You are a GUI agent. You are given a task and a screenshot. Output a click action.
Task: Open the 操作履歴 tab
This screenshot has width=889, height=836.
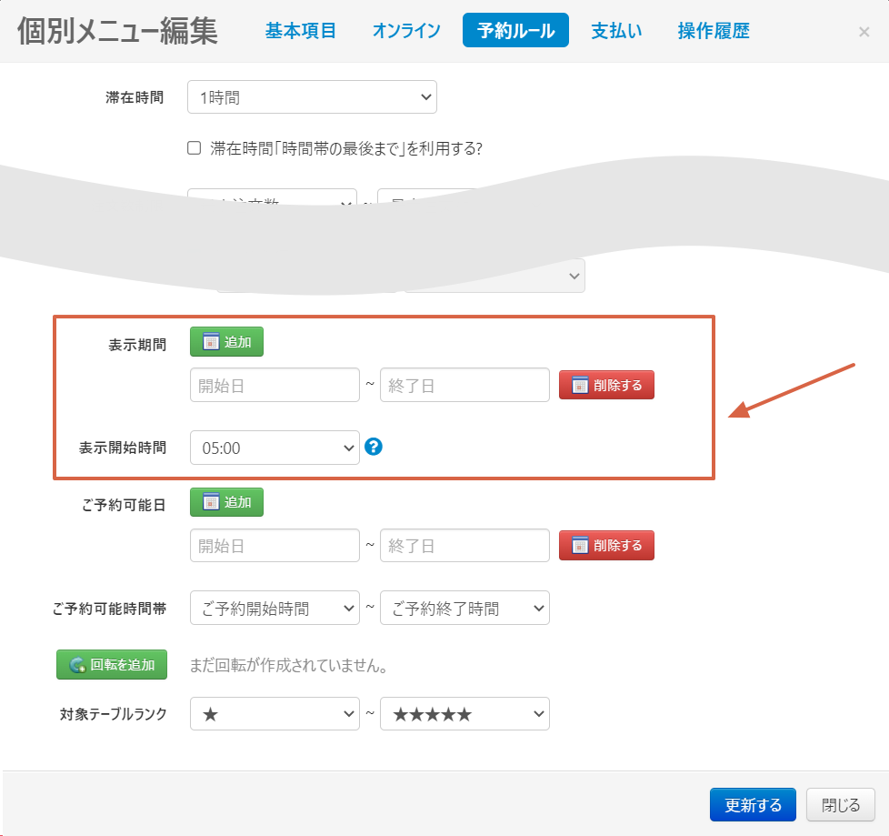coord(714,31)
